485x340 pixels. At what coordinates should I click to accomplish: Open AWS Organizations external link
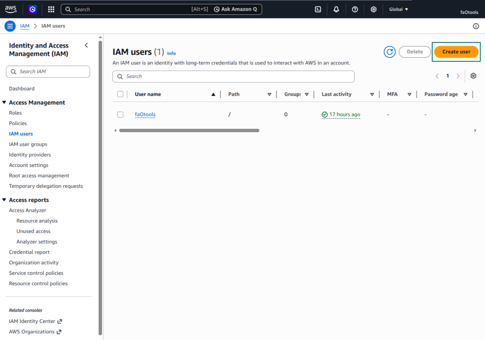coord(35,332)
